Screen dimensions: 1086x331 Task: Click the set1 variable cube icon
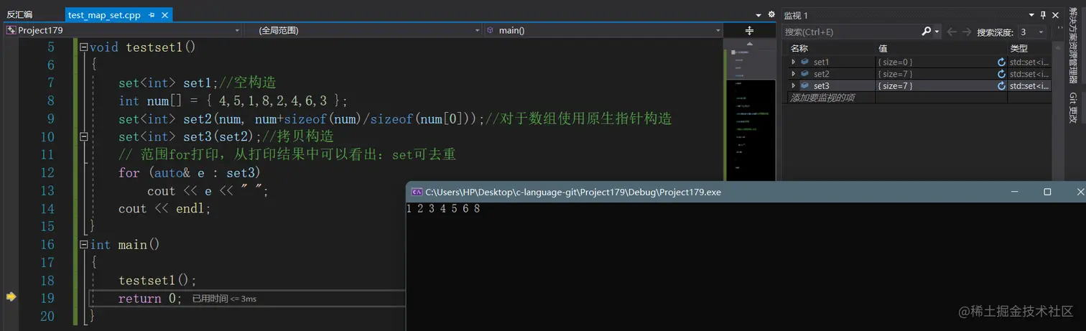(805, 62)
